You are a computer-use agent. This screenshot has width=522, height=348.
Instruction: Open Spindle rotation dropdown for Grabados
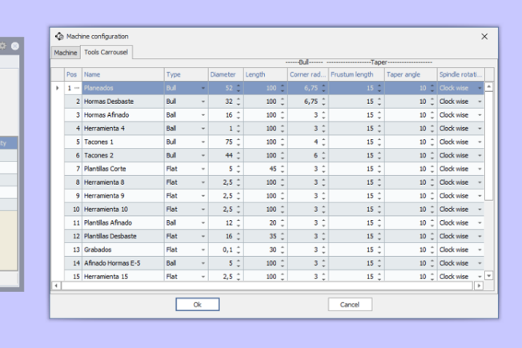tap(480, 250)
